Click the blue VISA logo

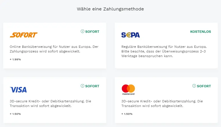[18, 90]
